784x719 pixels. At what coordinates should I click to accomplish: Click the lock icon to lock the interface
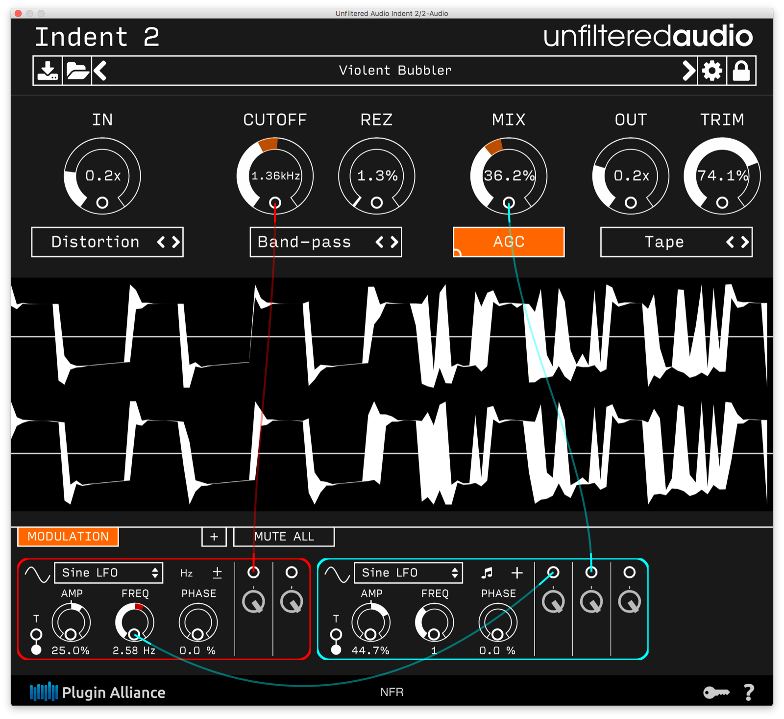pos(741,70)
